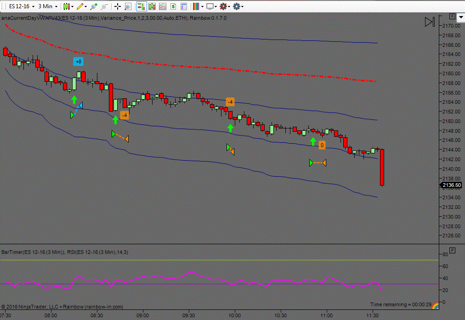The width and height of the screenshot is (465, 320).
Task: Click the green up arrow beside 0
Action: pos(313,141)
